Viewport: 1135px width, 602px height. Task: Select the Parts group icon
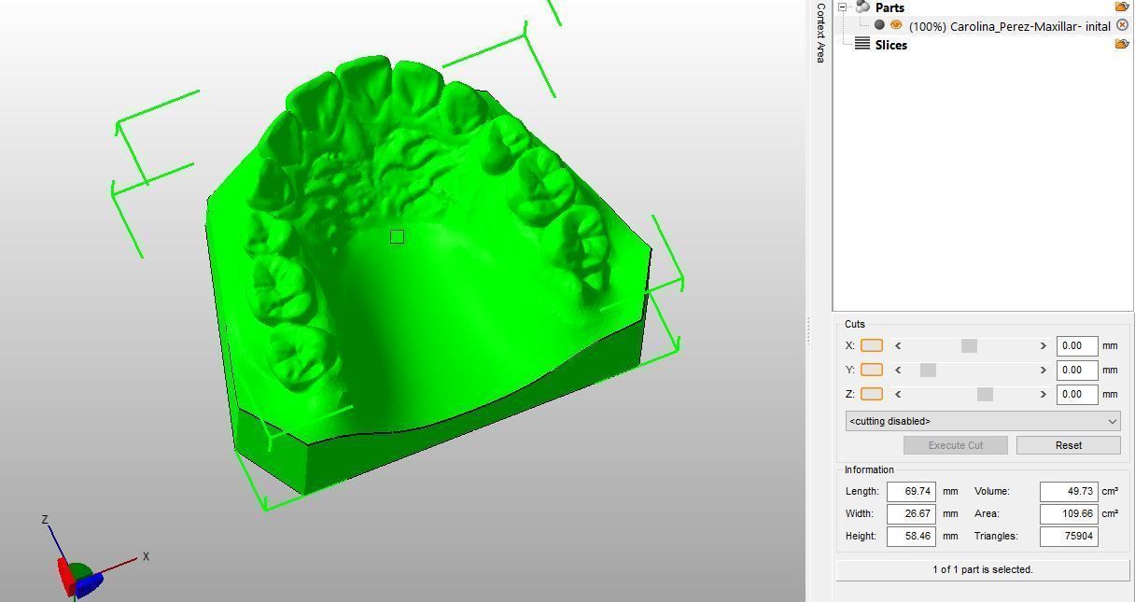click(862, 7)
